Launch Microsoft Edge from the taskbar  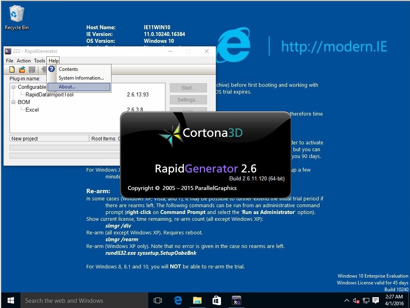click(178, 300)
